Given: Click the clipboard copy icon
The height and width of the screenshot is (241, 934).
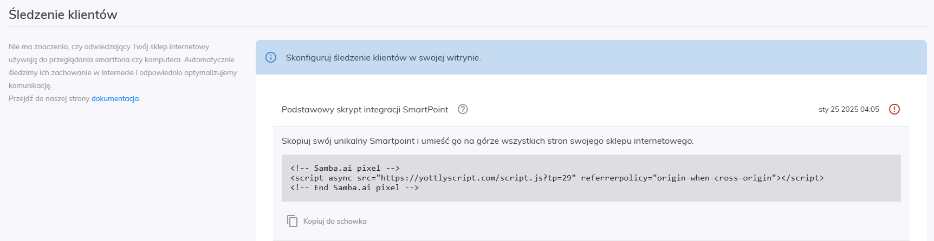Looking at the screenshot, I should (292, 221).
